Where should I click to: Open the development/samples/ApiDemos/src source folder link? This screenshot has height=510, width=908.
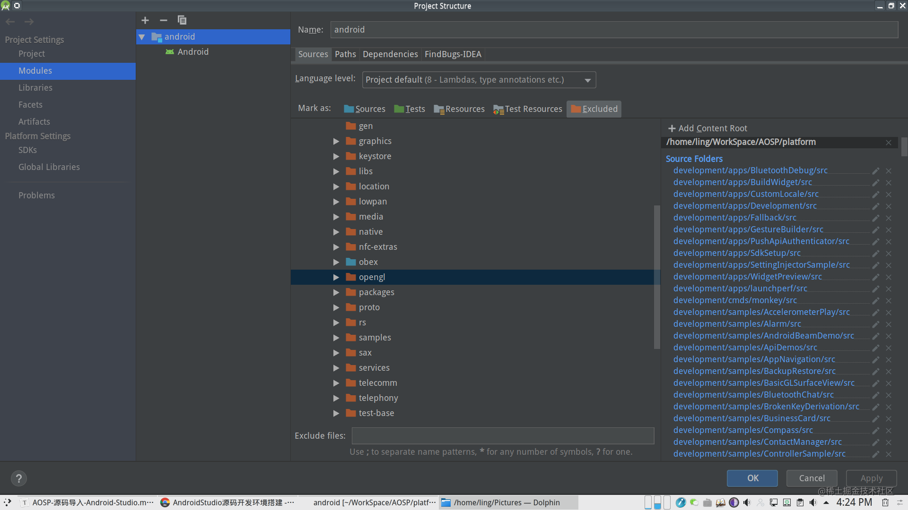[745, 347]
